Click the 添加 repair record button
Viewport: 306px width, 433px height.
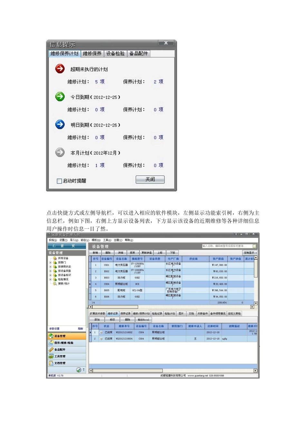click(97, 320)
